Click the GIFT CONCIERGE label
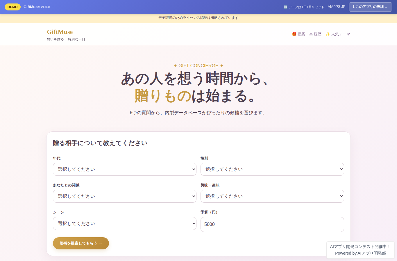The width and height of the screenshot is (397, 261). tap(199, 66)
